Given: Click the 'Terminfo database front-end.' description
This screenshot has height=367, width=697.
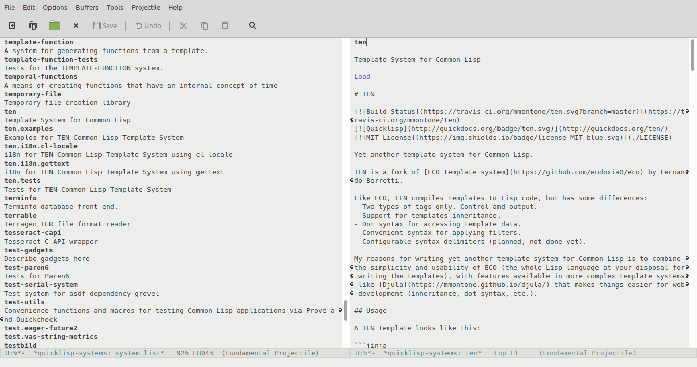Looking at the screenshot, I should point(61,207).
